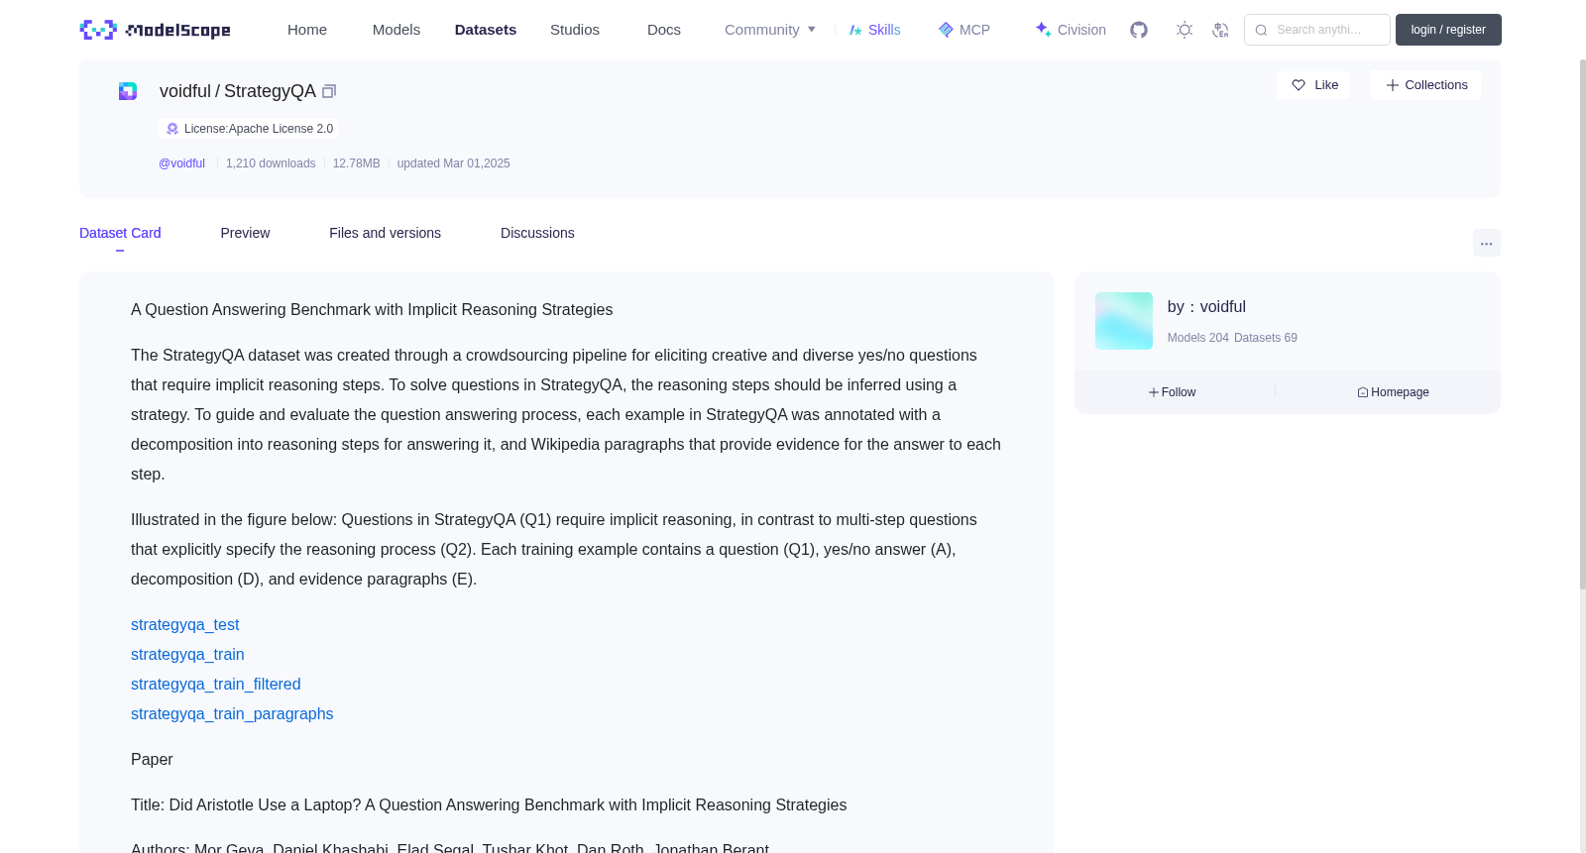Click the login / register button
Screen dimensions: 1586x853
pos(1448,30)
